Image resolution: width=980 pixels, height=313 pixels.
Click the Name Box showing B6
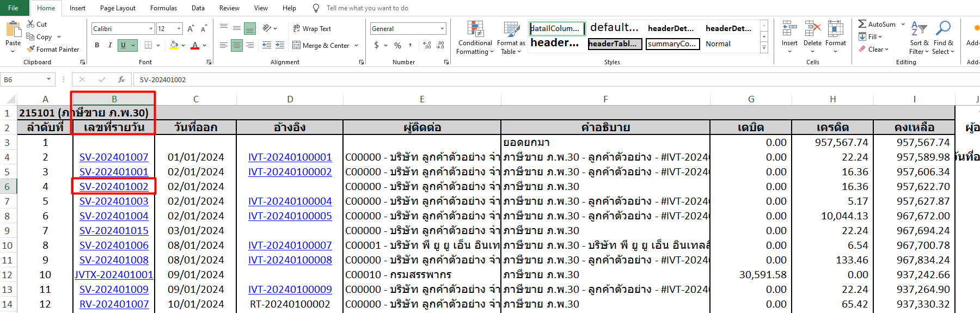click(x=27, y=79)
